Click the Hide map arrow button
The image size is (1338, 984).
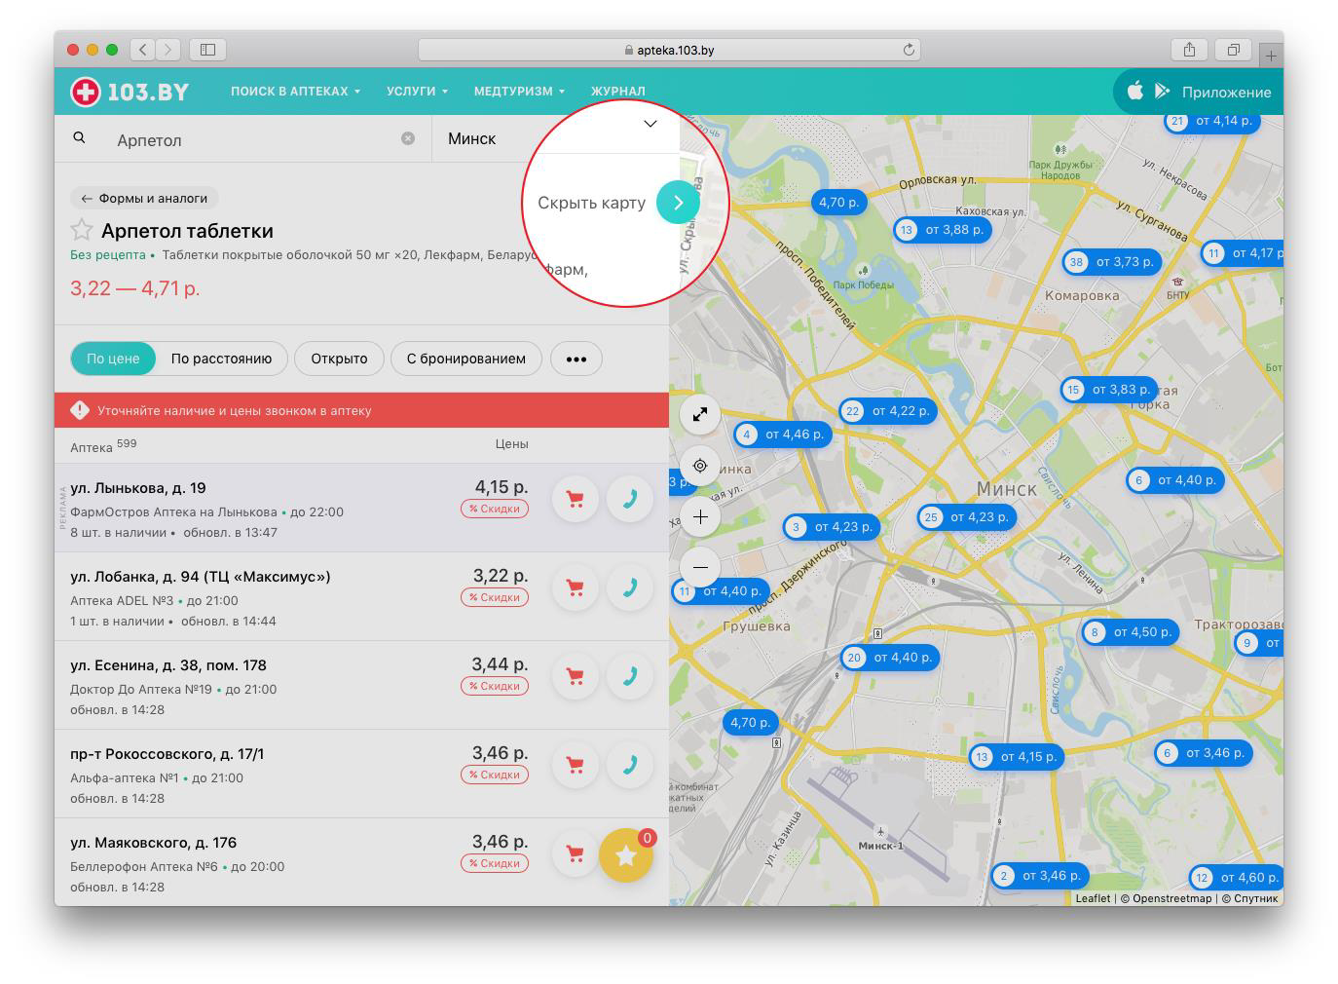pos(678,203)
